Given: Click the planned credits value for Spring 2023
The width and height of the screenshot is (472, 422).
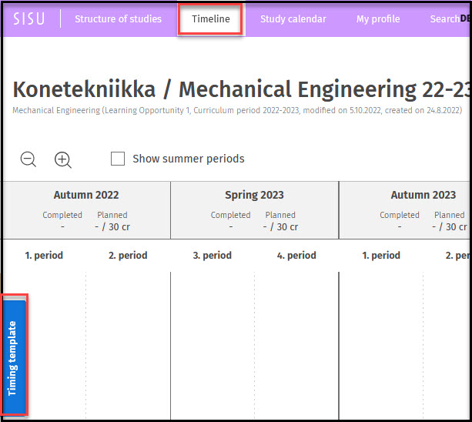Looking at the screenshot, I should [x=280, y=227].
